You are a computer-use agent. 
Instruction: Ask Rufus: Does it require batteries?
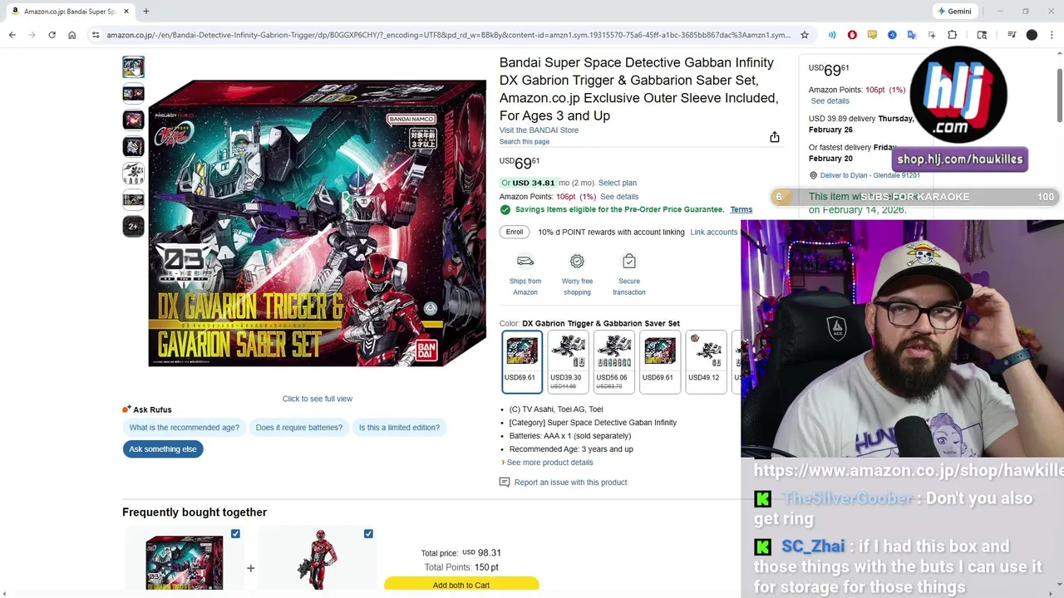[x=298, y=428]
